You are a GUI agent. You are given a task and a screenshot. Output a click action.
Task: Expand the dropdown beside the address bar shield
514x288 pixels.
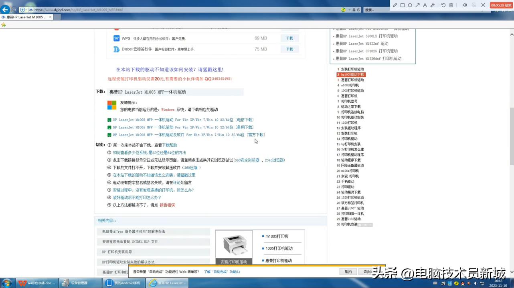(26, 10)
